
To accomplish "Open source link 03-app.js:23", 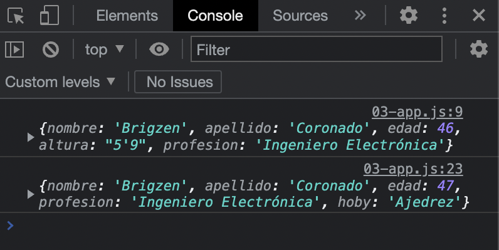I will pyautogui.click(x=413, y=169).
